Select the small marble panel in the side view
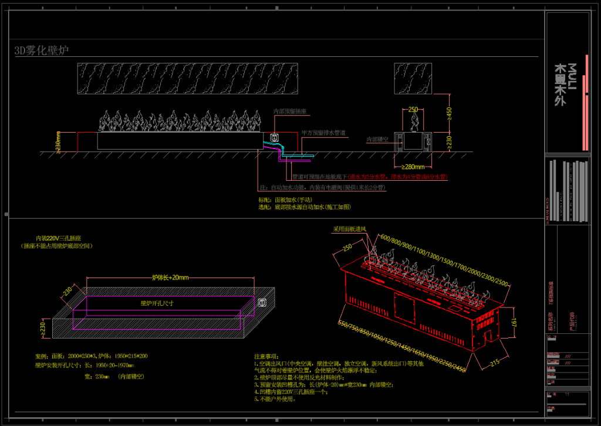Viewport: 601px width, 426px height. [413, 79]
